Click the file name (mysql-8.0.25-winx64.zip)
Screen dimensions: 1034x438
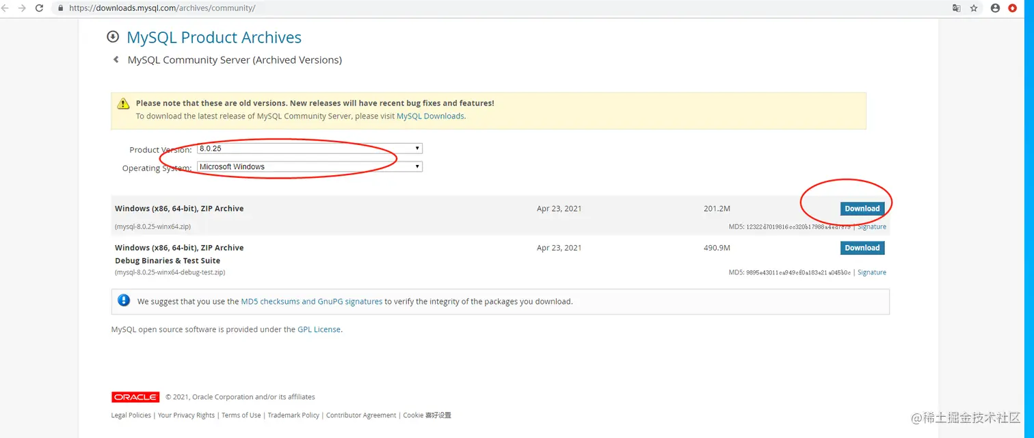tap(153, 227)
